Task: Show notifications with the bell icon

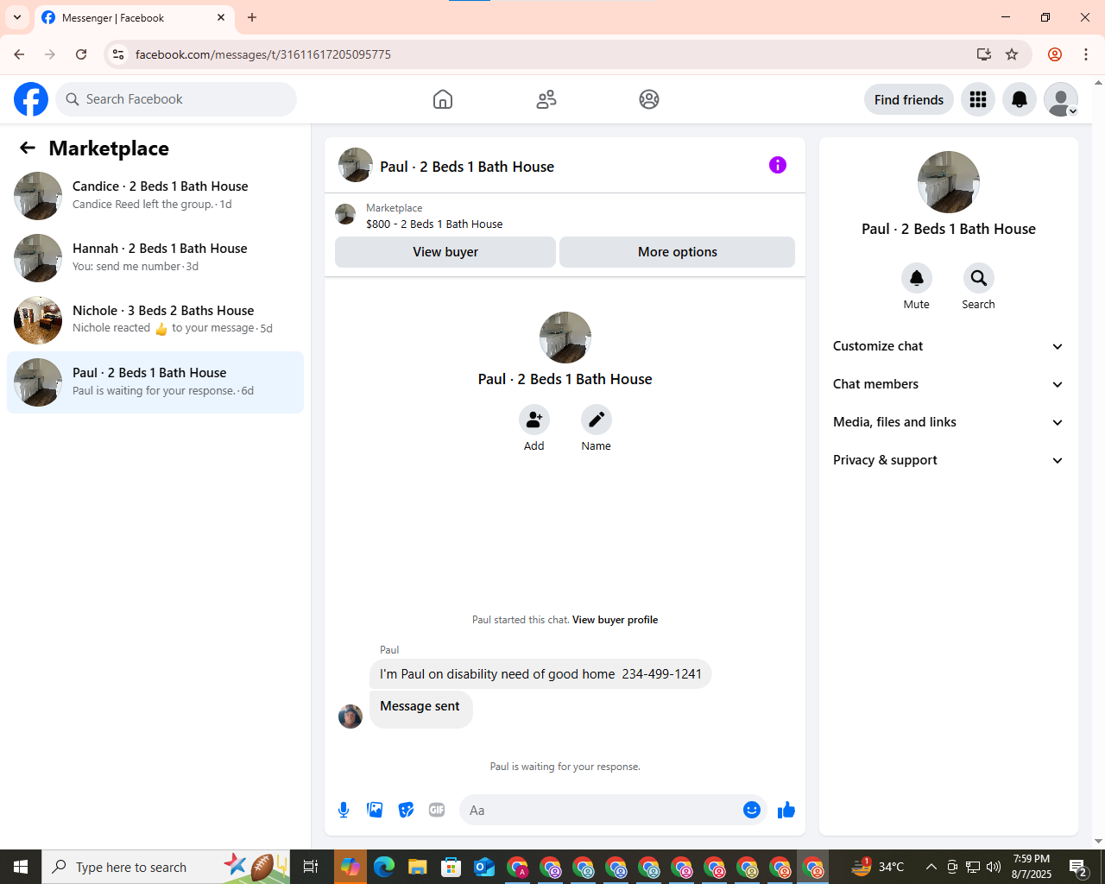Action: 1020,99
